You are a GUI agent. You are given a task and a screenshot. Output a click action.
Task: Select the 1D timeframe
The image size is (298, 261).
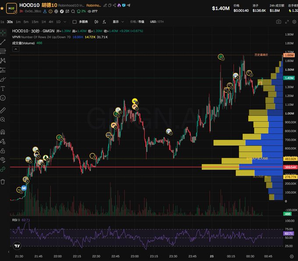[58, 22]
